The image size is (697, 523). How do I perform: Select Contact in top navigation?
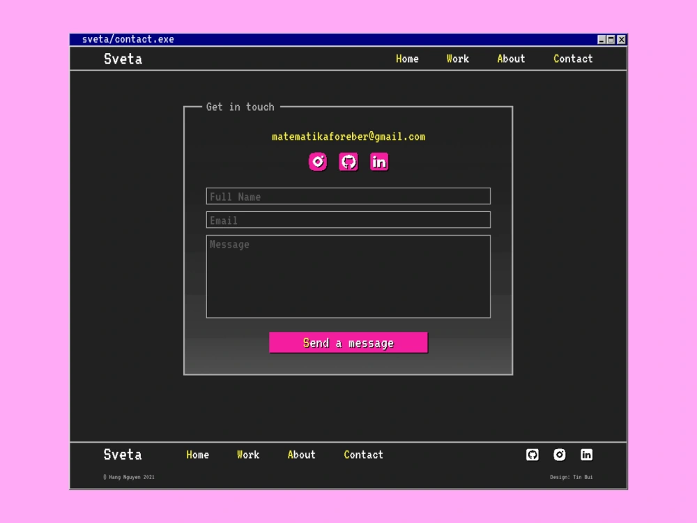573,59
